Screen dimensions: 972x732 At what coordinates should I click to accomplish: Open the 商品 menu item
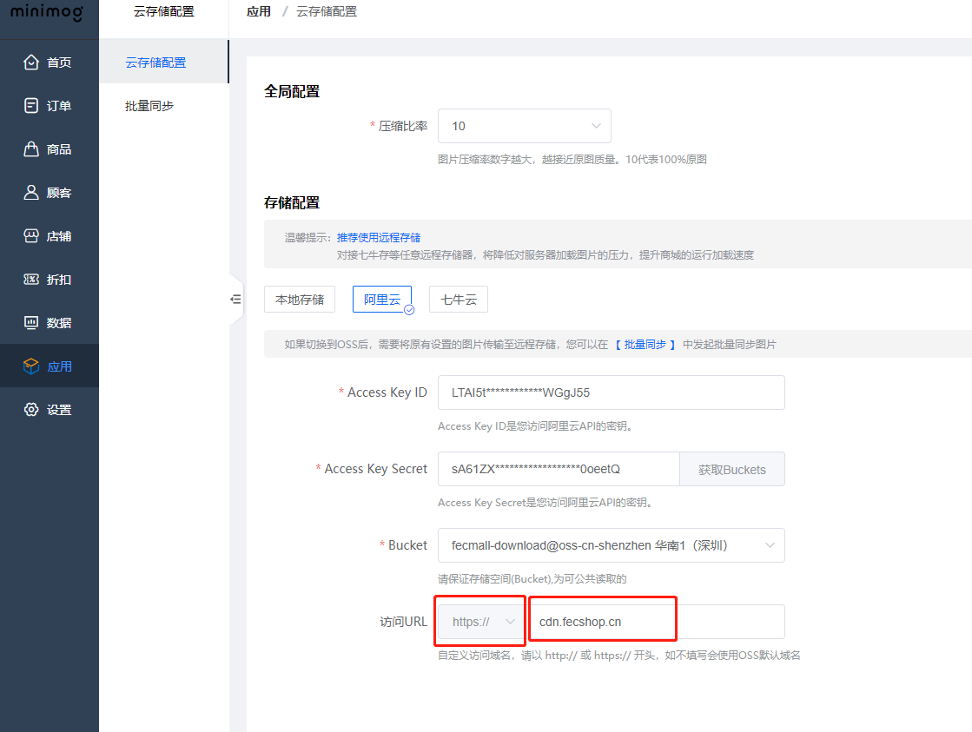coord(50,148)
